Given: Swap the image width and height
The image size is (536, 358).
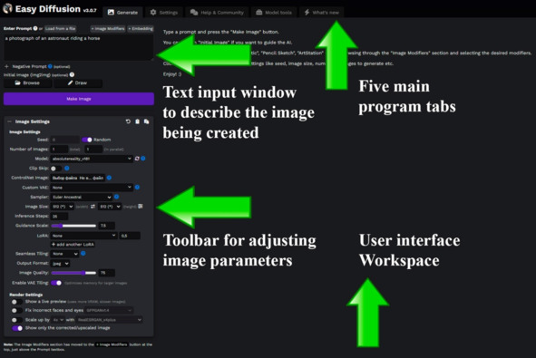Looking at the screenshot, I should 93,207.
